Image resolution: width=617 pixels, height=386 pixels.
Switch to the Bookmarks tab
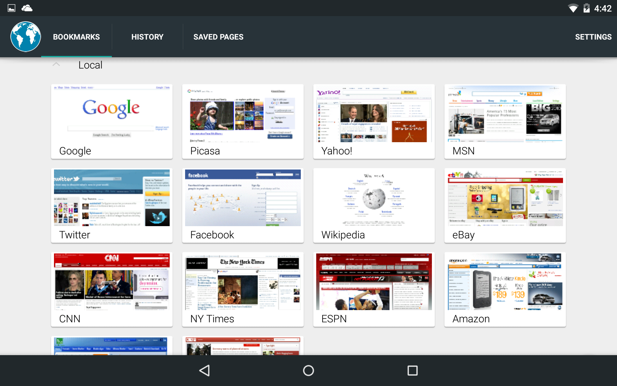[x=76, y=37]
